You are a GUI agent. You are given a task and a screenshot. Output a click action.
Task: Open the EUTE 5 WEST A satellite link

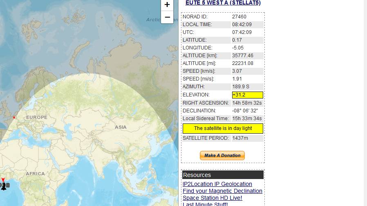[223, 3]
